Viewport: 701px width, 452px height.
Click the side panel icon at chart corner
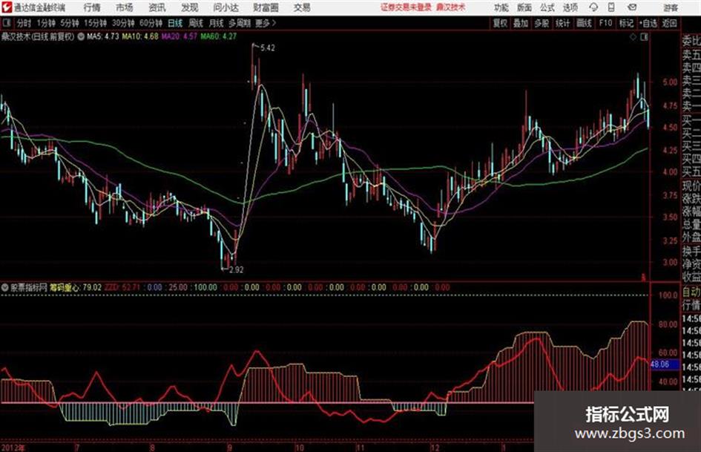click(x=644, y=37)
